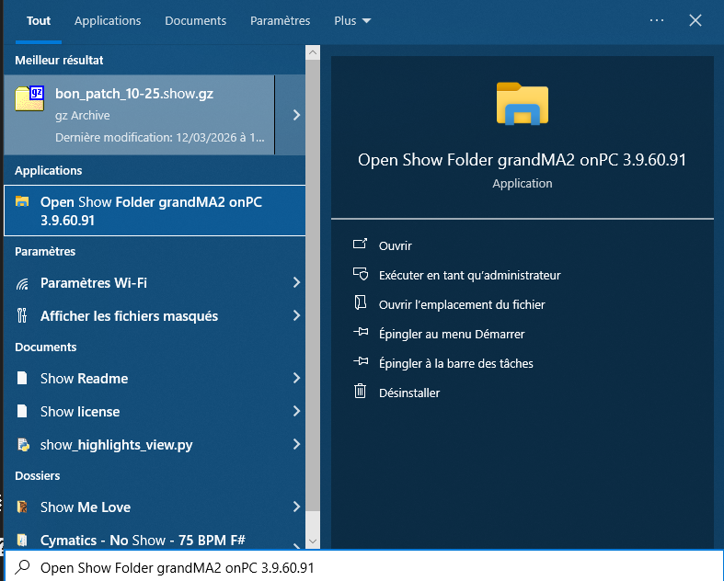The width and height of the screenshot is (724, 581).
Task: Choose Exécuter en tant qu'administrateur
Action: click(469, 276)
